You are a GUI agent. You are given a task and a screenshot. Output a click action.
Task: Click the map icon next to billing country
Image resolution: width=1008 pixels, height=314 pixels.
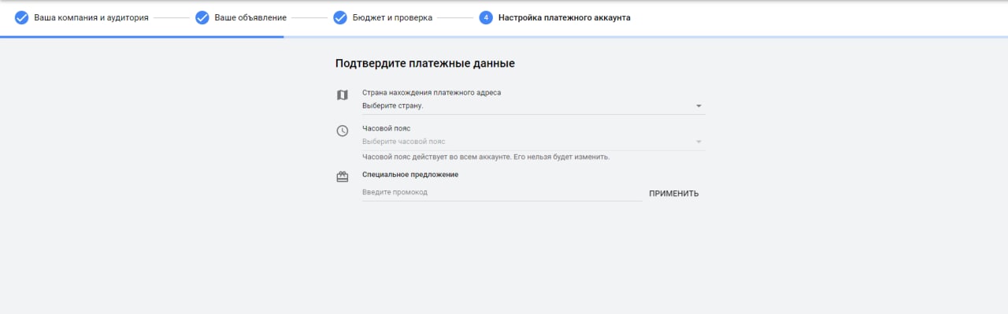tap(342, 95)
